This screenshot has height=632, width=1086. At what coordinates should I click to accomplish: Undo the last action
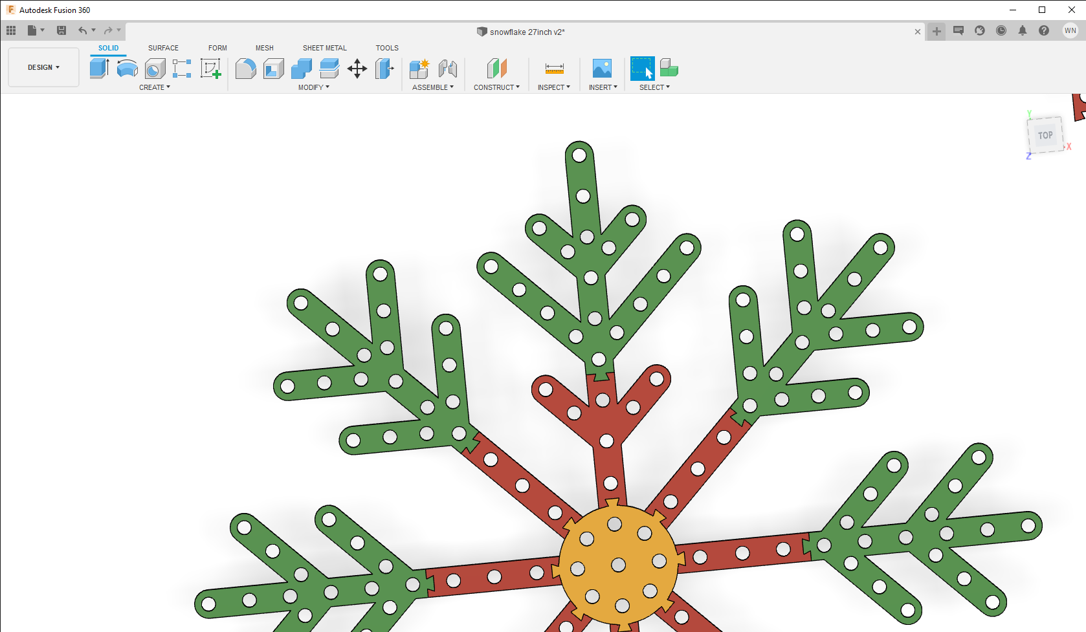pyautogui.click(x=82, y=30)
